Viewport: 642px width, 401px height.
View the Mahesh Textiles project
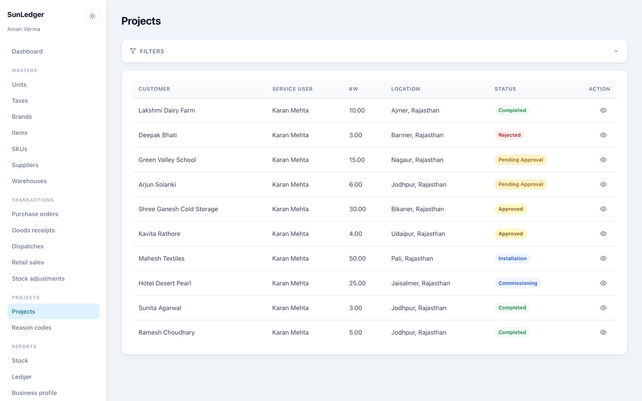click(x=603, y=258)
